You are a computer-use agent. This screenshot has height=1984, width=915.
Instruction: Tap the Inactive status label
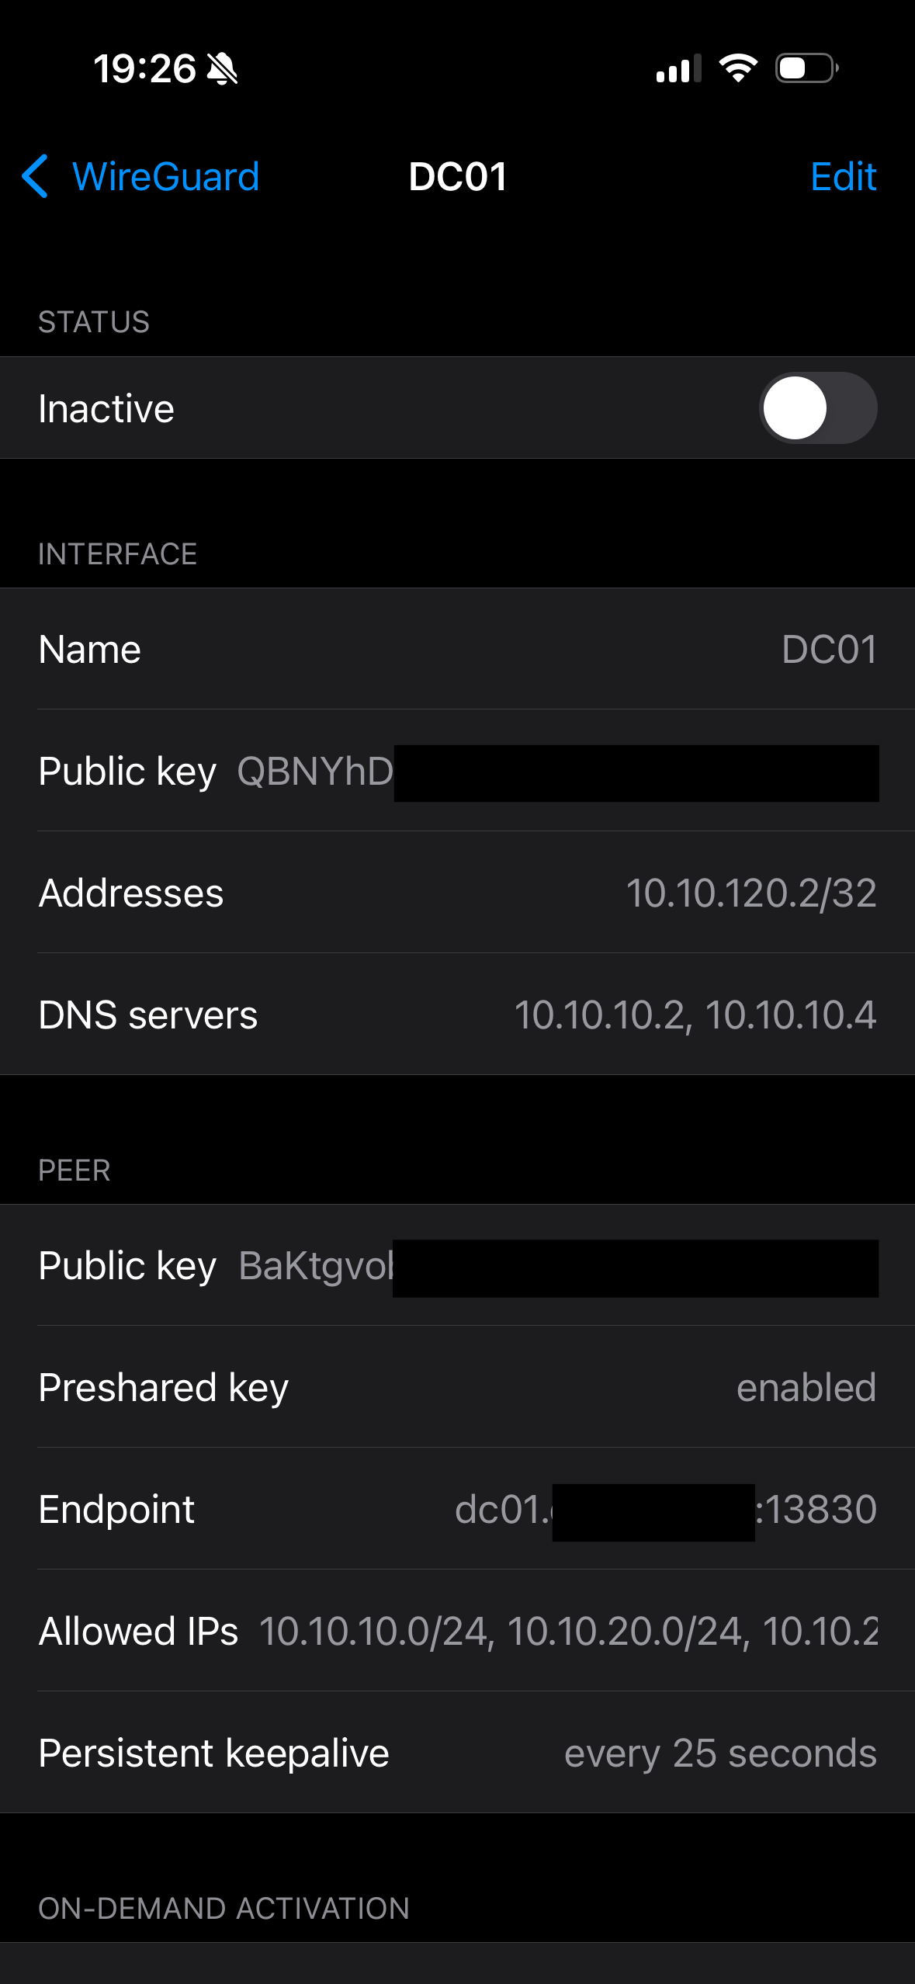click(106, 408)
